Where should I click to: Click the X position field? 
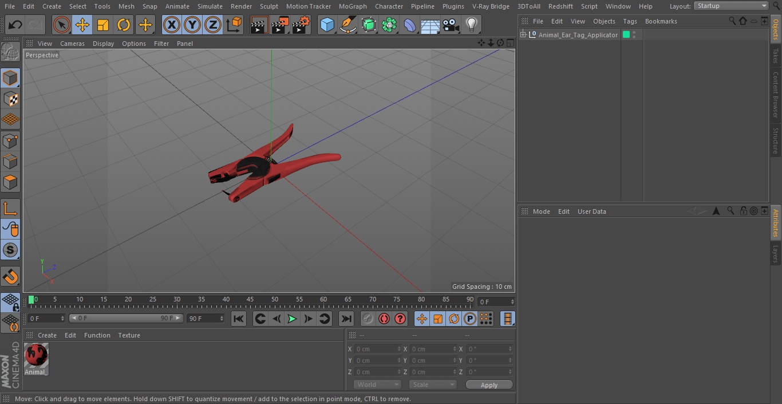point(377,349)
